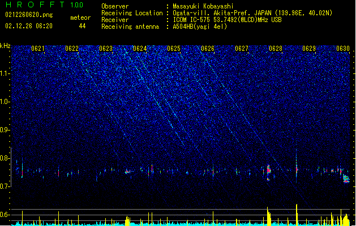This screenshot has height=226, width=356.
Task: Click the 'Receiving Location' field label
Action: pyautogui.click(x=132, y=13)
